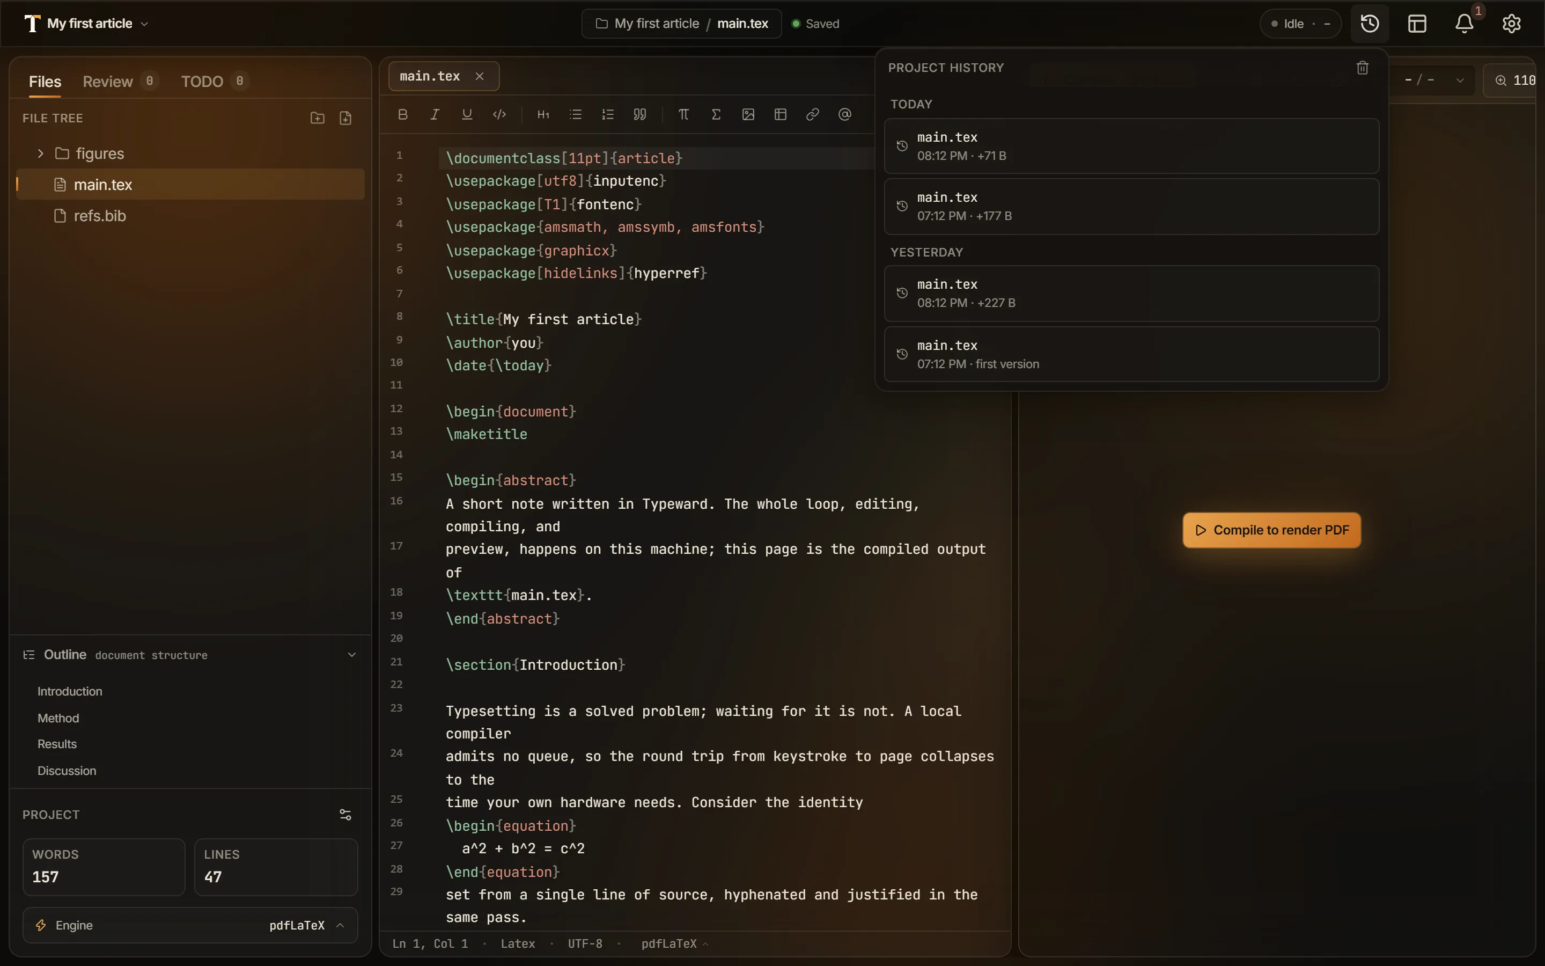Place cursor on the \maketitle line
The image size is (1545, 966).
tap(487, 435)
